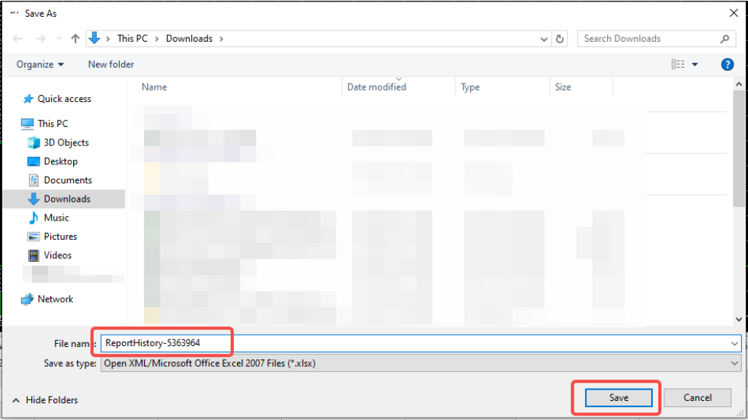Select 3D Objects in navigation pane

[66, 142]
